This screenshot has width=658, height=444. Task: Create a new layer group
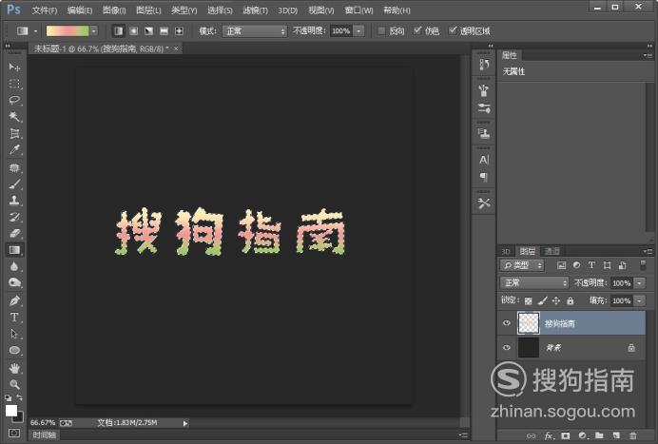point(599,435)
